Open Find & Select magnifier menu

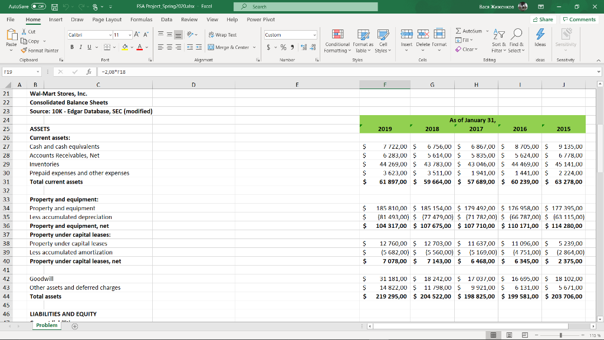coord(516,41)
